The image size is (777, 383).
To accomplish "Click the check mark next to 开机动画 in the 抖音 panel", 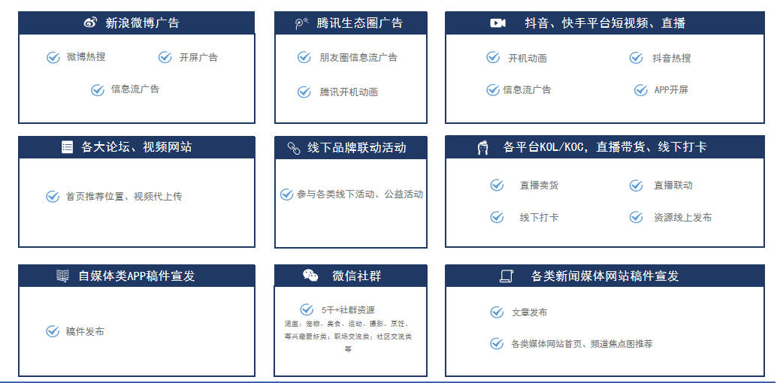I will tap(492, 58).
